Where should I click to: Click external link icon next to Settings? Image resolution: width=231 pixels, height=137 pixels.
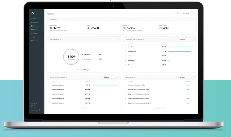pos(36,103)
